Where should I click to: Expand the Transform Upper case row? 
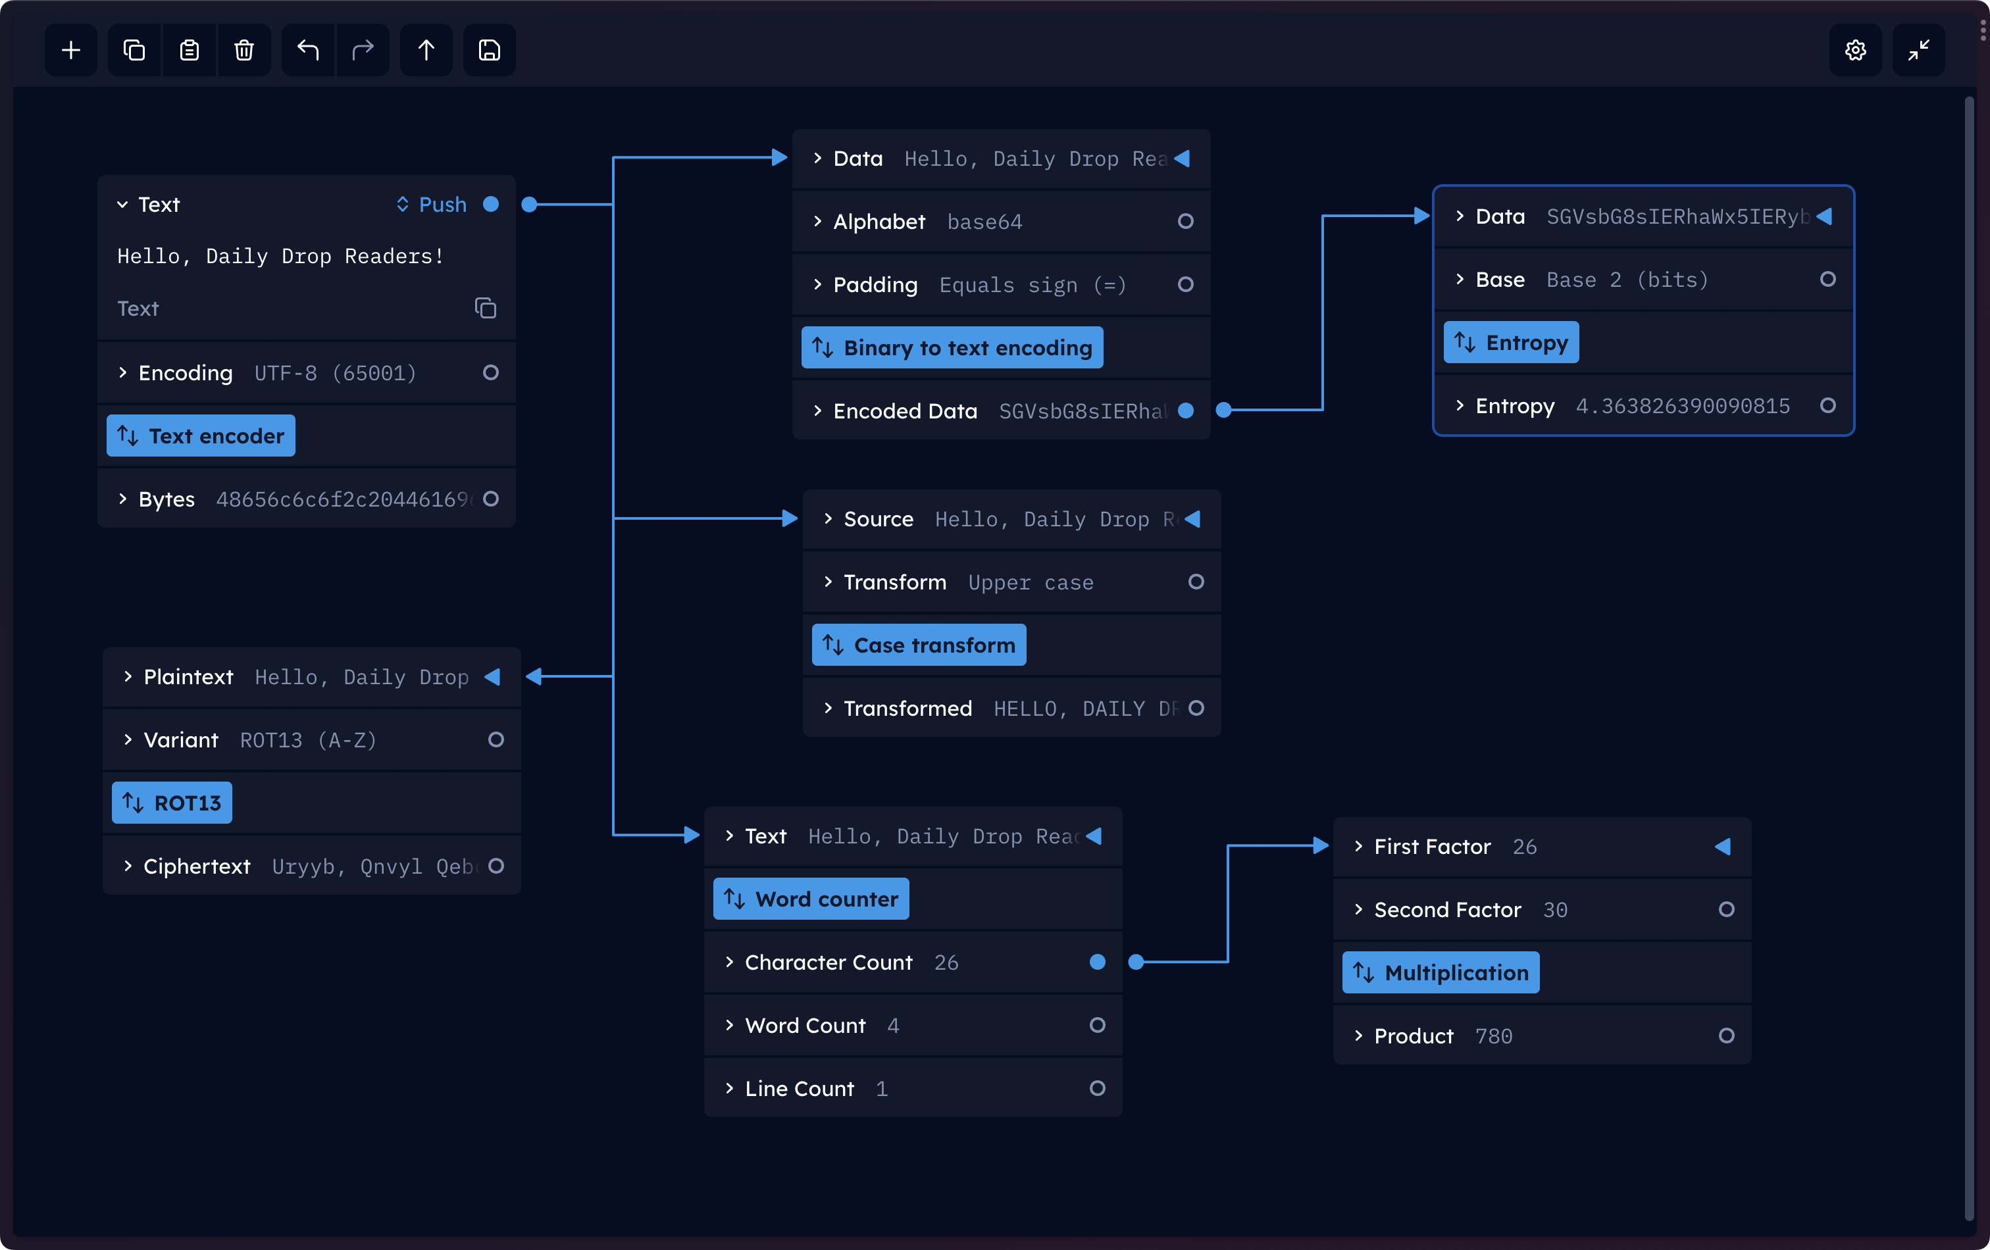click(x=828, y=582)
